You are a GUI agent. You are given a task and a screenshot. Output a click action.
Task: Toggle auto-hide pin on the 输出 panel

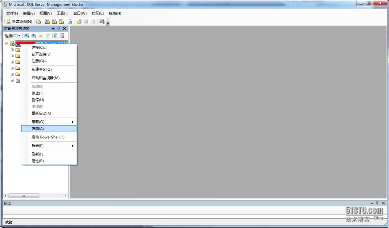378,203
